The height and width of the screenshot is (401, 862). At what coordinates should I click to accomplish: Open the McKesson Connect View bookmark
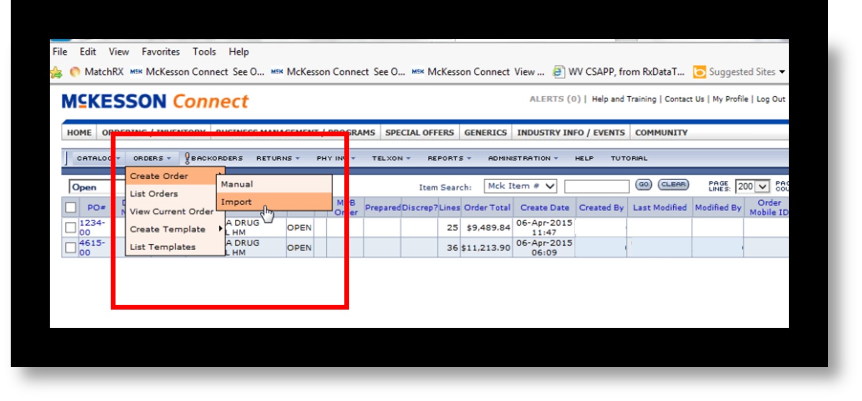478,72
